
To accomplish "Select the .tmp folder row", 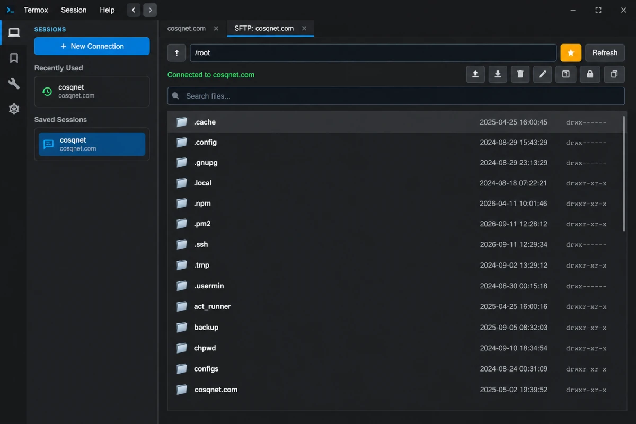I will (396, 265).
